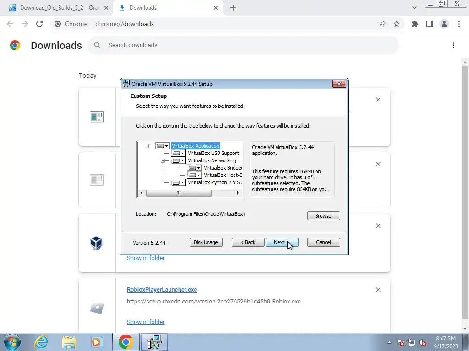Click Chrome back navigation arrow

pyautogui.click(x=10, y=24)
